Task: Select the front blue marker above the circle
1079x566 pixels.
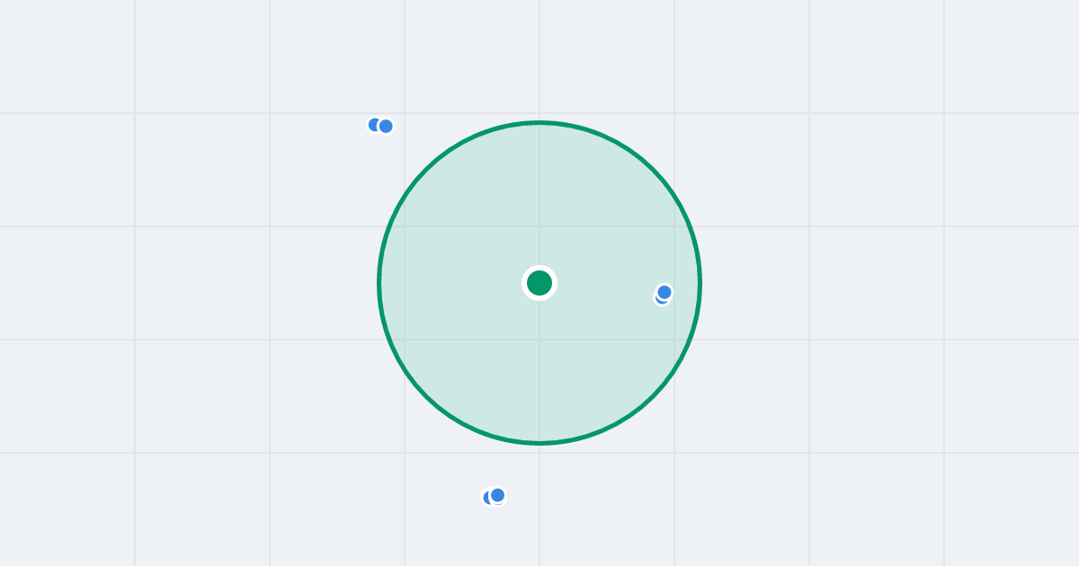Action: pos(386,126)
